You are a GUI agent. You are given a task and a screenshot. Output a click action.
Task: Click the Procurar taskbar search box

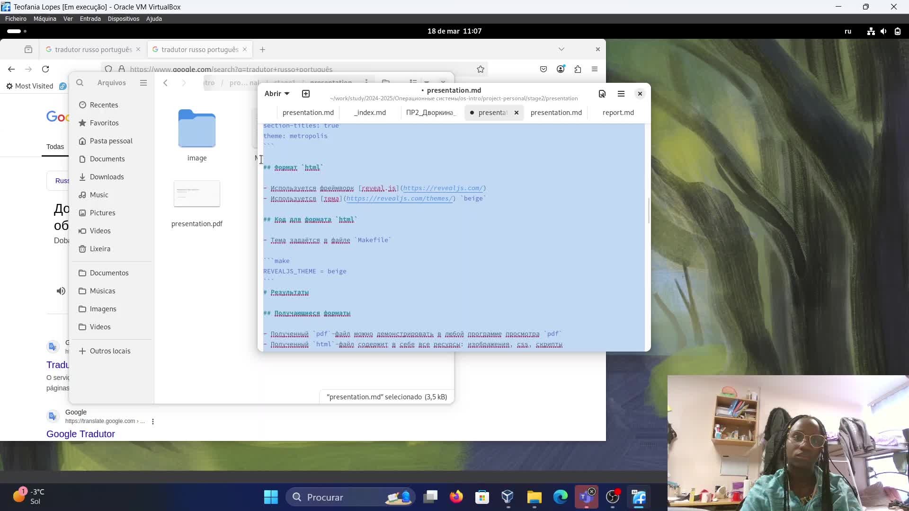(x=350, y=497)
